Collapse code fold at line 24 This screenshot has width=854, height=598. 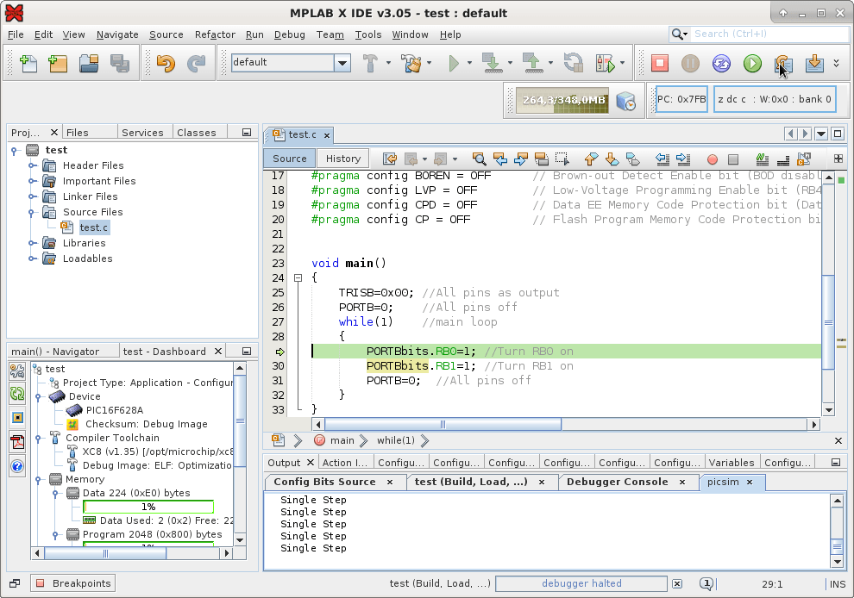click(x=298, y=278)
